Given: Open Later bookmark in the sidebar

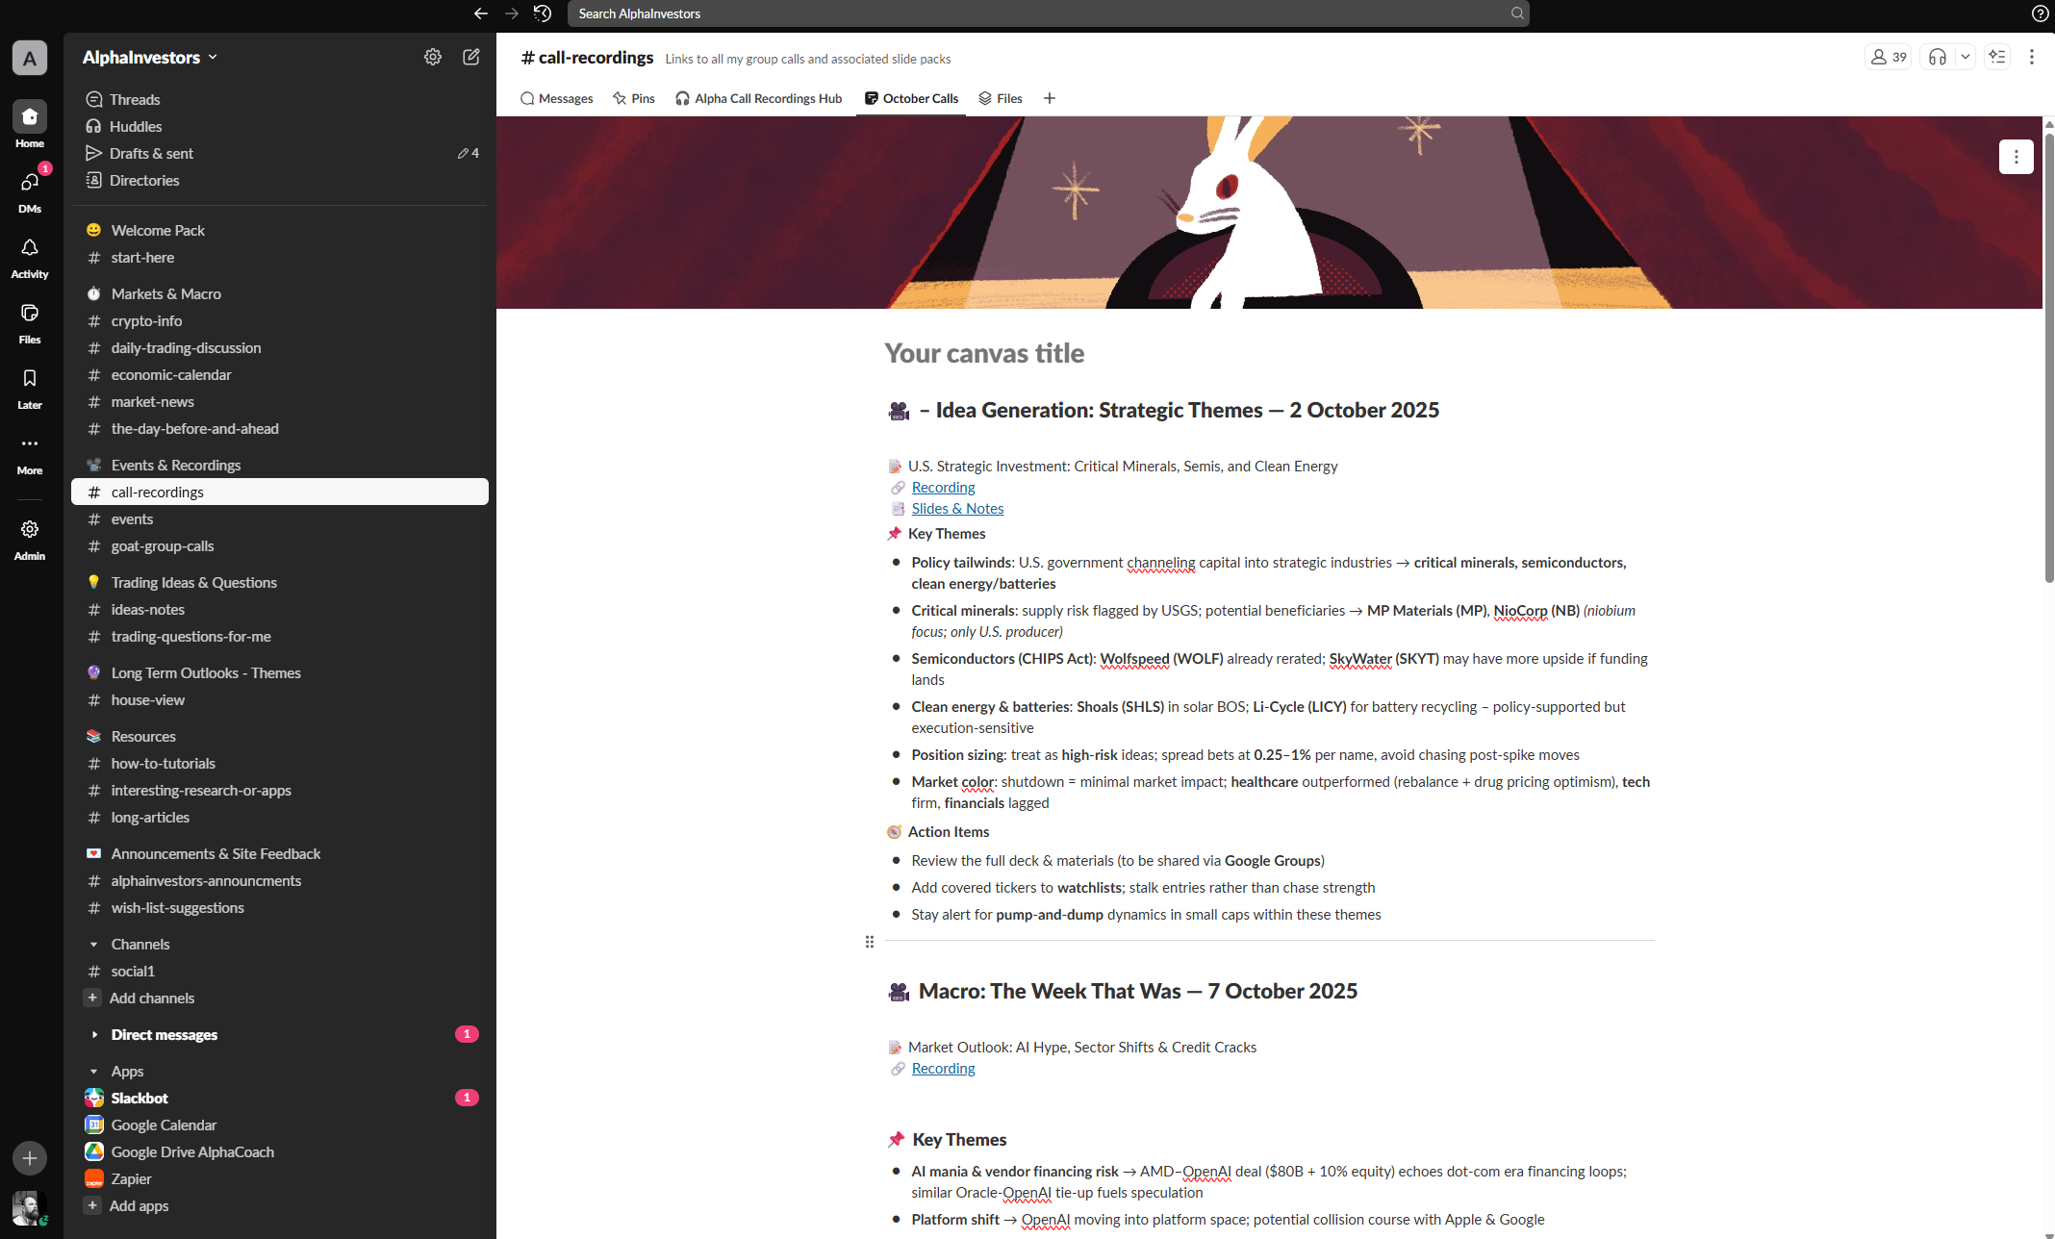Looking at the screenshot, I should pyautogui.click(x=30, y=379).
